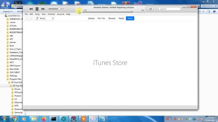
Task: Open the green cube app taskbar icon
Action: [64, 119]
